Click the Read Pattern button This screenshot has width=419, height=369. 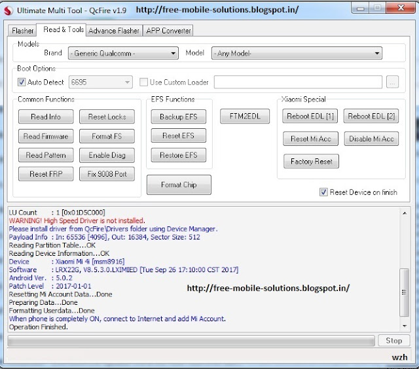[x=46, y=155]
